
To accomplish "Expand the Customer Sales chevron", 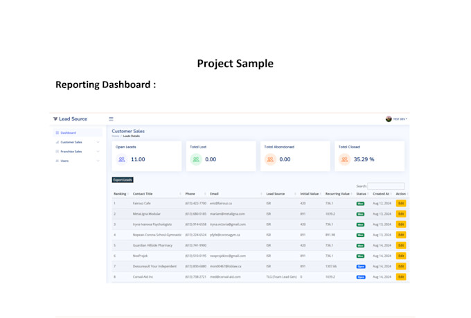I will pyautogui.click(x=98, y=142).
